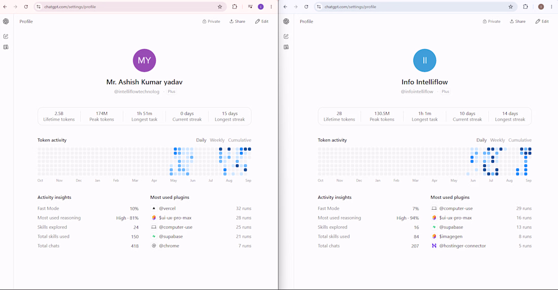Select Weekly tab on left token activity
The height and width of the screenshot is (290, 558).
click(x=217, y=140)
